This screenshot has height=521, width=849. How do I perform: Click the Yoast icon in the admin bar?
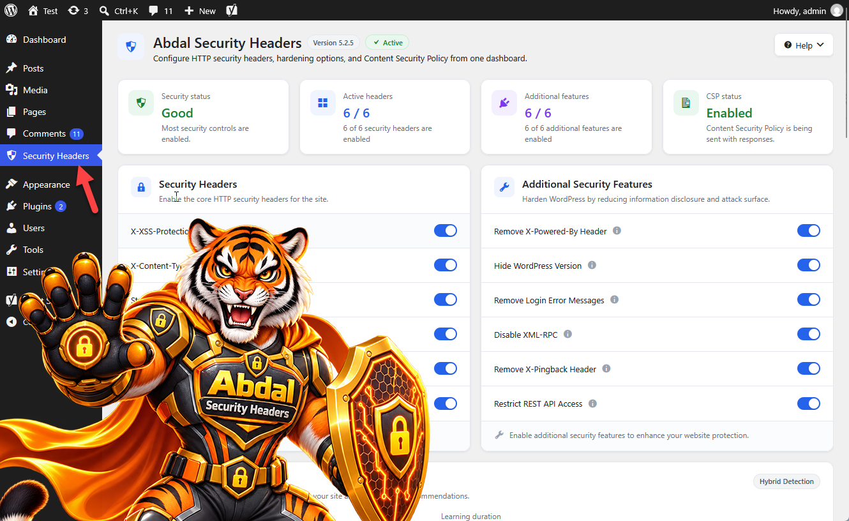(x=232, y=10)
